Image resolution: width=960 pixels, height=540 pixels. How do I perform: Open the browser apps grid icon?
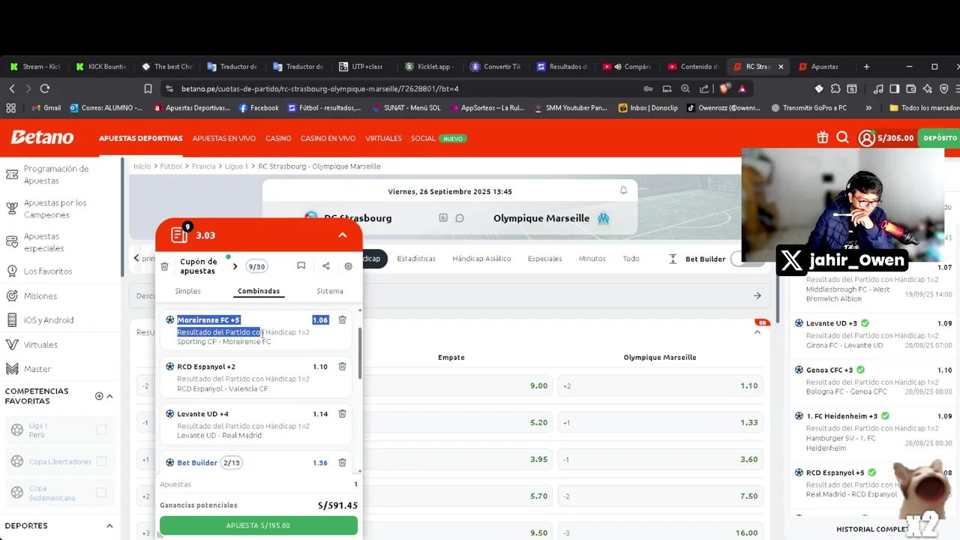(x=10, y=108)
